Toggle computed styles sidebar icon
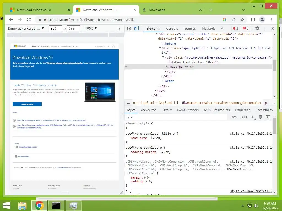The height and width of the screenshot is (211, 282). (268, 117)
